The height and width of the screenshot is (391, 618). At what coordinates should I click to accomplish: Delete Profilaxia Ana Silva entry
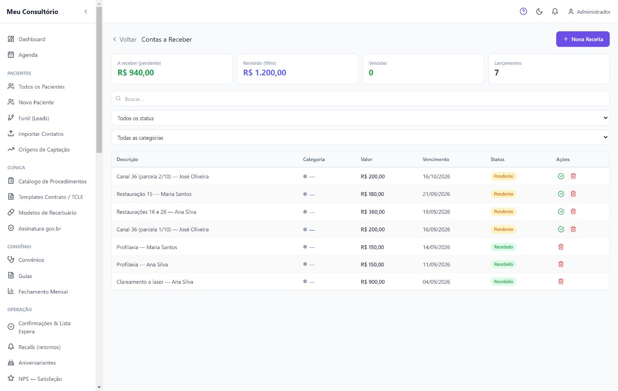(561, 264)
